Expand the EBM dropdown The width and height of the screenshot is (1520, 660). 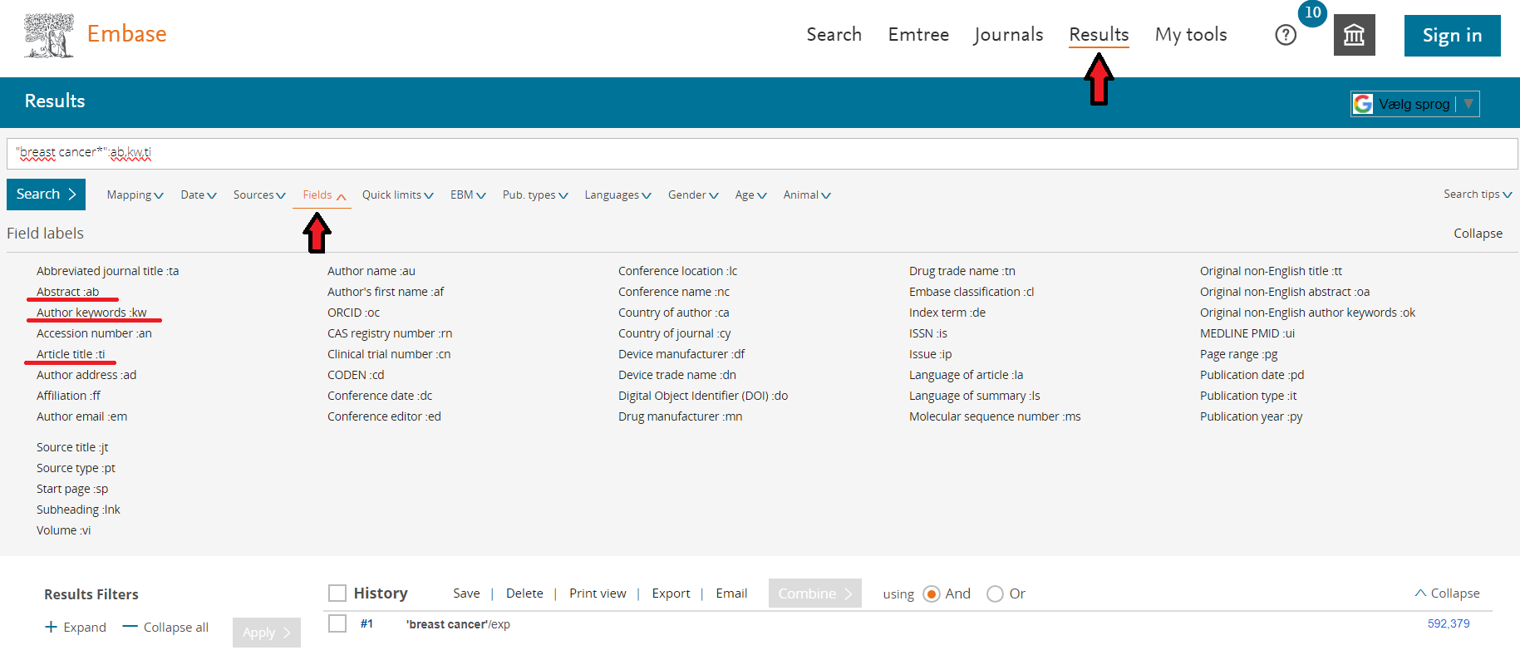click(x=468, y=195)
